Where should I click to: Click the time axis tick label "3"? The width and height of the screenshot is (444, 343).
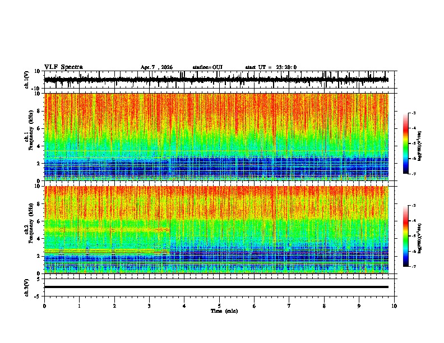click(149, 306)
